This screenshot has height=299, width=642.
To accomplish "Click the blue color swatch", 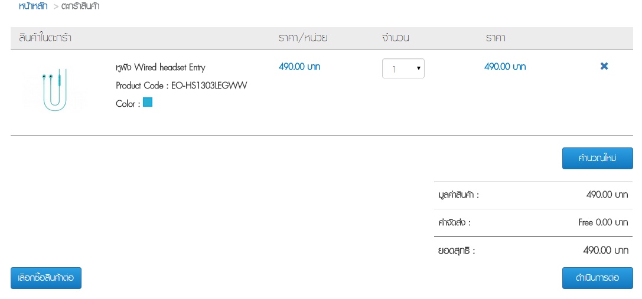I will coord(148,103).
